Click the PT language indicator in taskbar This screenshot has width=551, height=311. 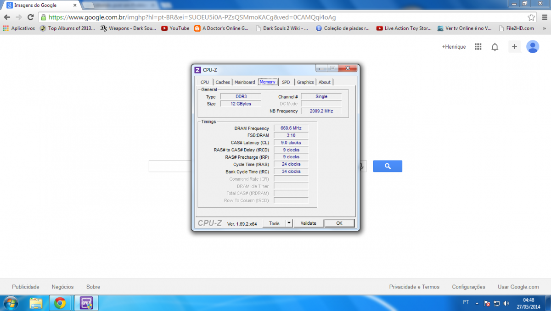pos(466,302)
